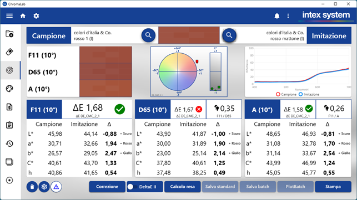Image resolution: width=357 pixels, height=200 pixels.
Task: Open notifications bell
Action: click(x=277, y=16)
